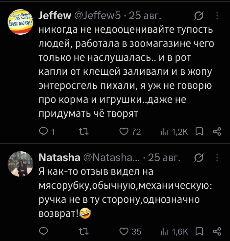Image resolution: width=230 pixels, height=241 pixels.
Task: Open more options menu on Jeffew's tweet
Action: (217, 16)
